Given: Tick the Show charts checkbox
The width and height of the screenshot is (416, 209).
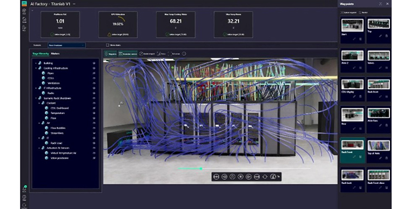Looking at the screenshot, I should point(108,45).
